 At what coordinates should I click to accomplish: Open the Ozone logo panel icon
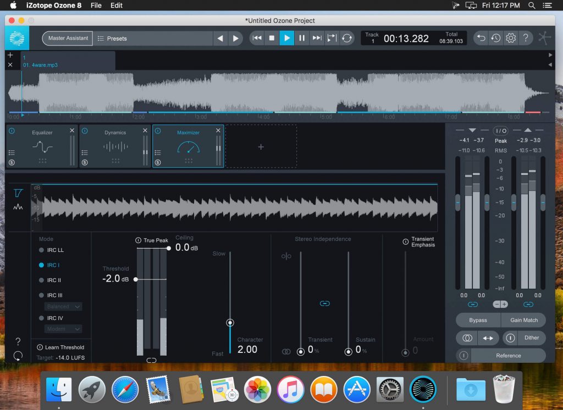(x=16, y=38)
